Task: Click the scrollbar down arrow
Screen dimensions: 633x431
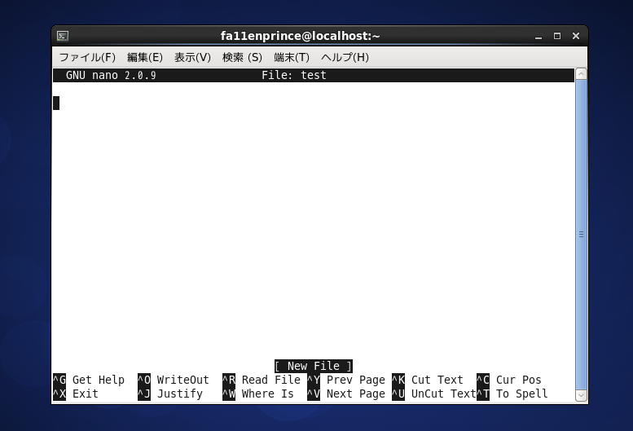Action: click(x=581, y=395)
